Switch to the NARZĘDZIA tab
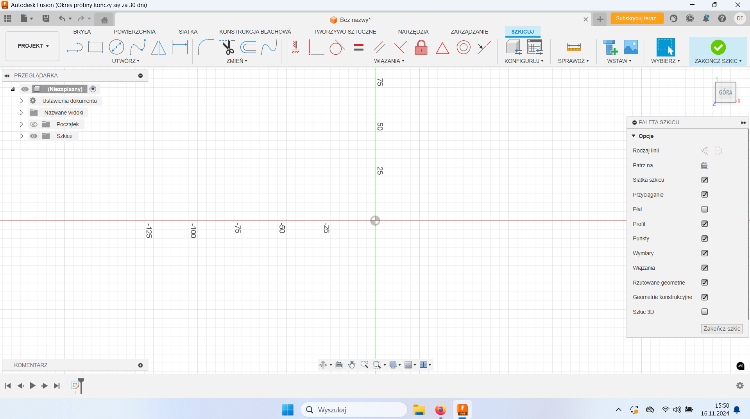 (413, 32)
